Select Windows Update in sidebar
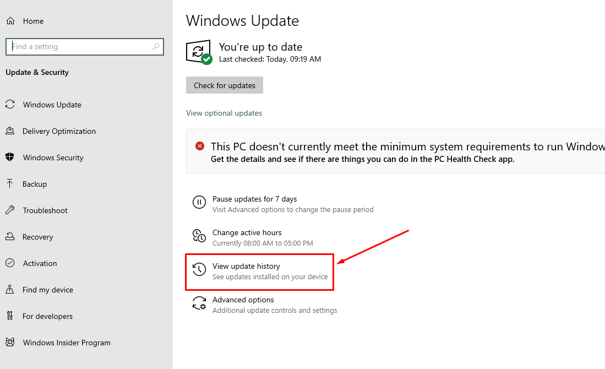 tap(52, 105)
